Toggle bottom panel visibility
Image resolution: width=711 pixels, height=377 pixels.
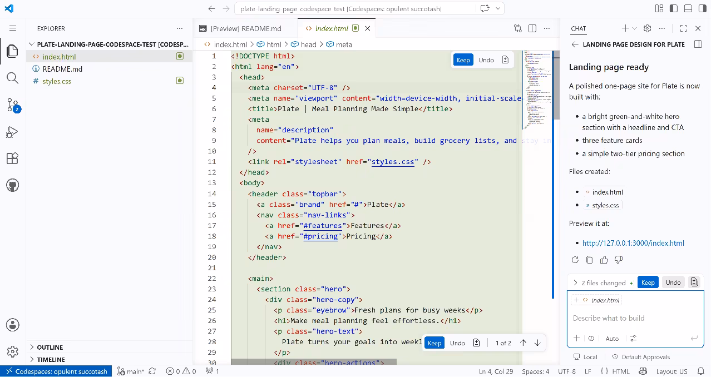pos(688,8)
